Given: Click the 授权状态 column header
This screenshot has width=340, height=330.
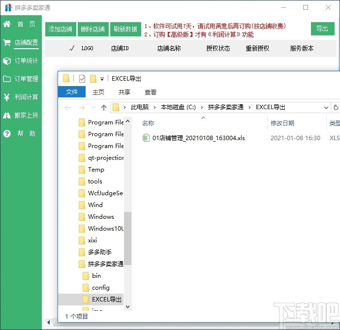Looking at the screenshot, I should click(x=218, y=48).
